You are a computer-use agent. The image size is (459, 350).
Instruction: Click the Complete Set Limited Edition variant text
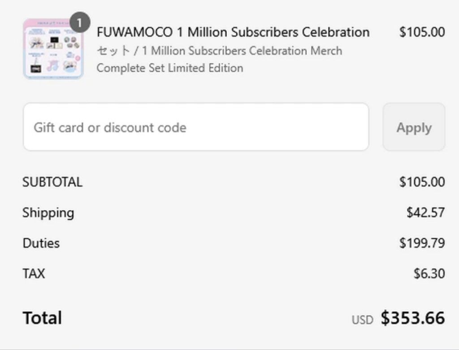pyautogui.click(x=170, y=68)
